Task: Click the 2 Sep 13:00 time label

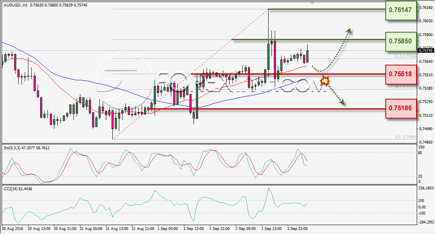Action: [x=271, y=229]
